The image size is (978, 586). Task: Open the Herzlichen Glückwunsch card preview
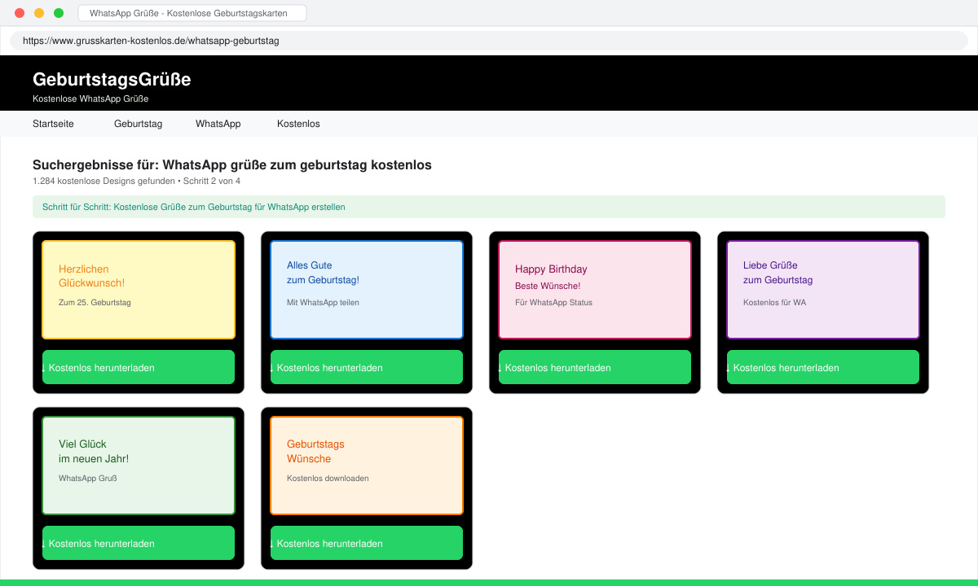coord(139,290)
